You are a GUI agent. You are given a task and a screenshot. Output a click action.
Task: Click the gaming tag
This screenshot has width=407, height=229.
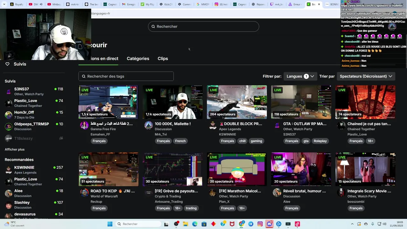coord(256,141)
